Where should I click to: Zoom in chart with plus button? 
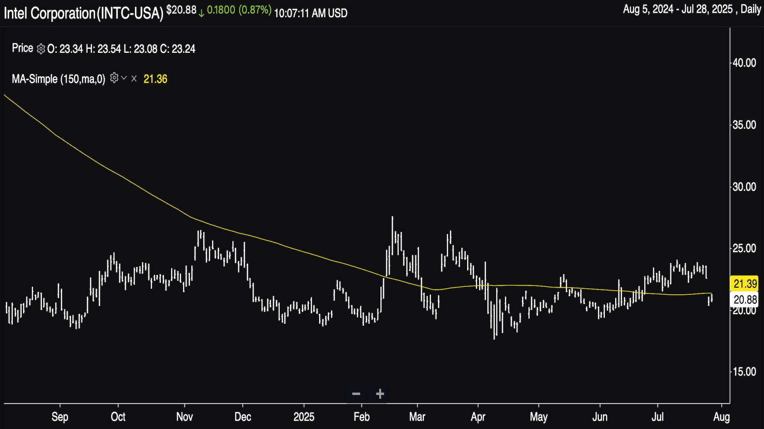pyautogui.click(x=380, y=394)
